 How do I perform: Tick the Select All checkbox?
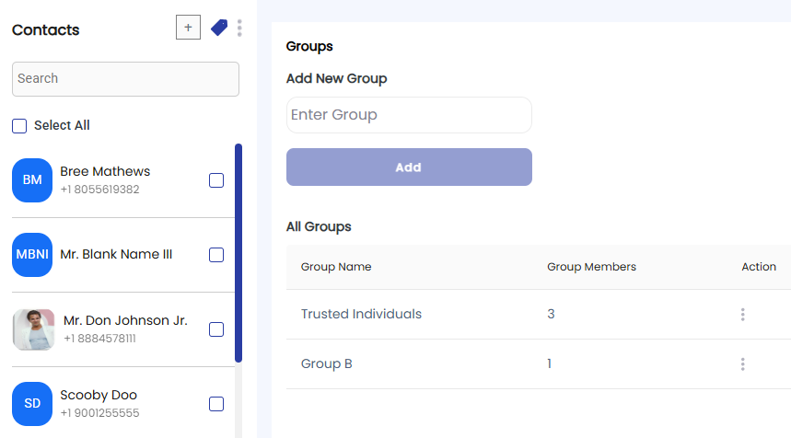[x=19, y=126]
